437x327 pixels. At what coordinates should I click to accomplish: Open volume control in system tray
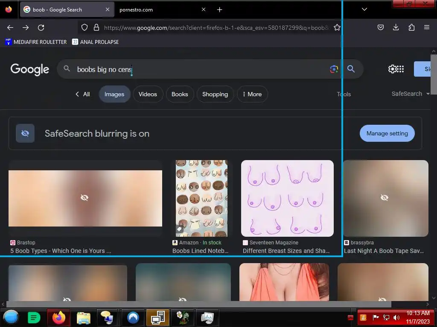tap(396, 318)
